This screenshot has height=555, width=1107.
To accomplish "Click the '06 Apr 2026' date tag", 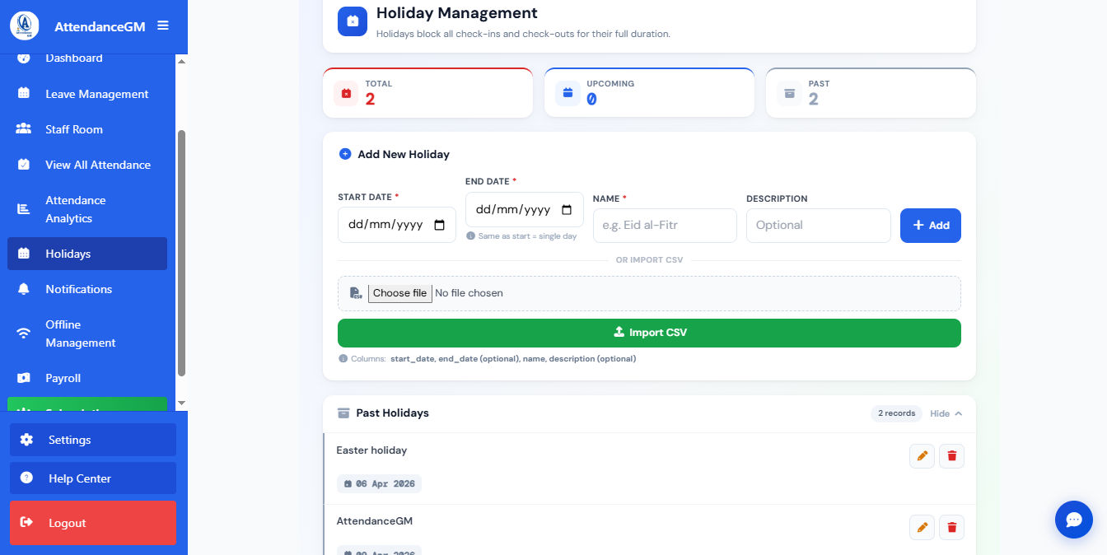I will click(x=379, y=483).
